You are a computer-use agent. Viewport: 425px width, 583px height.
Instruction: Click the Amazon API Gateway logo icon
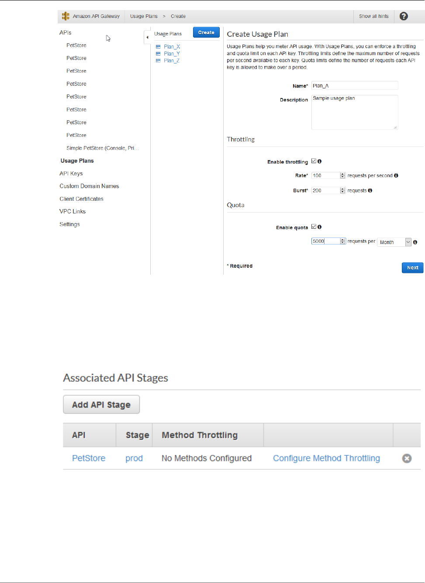pos(66,16)
